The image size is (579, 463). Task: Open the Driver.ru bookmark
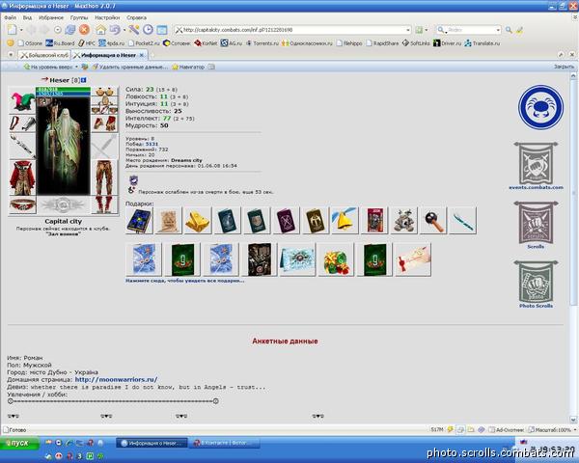click(x=447, y=43)
